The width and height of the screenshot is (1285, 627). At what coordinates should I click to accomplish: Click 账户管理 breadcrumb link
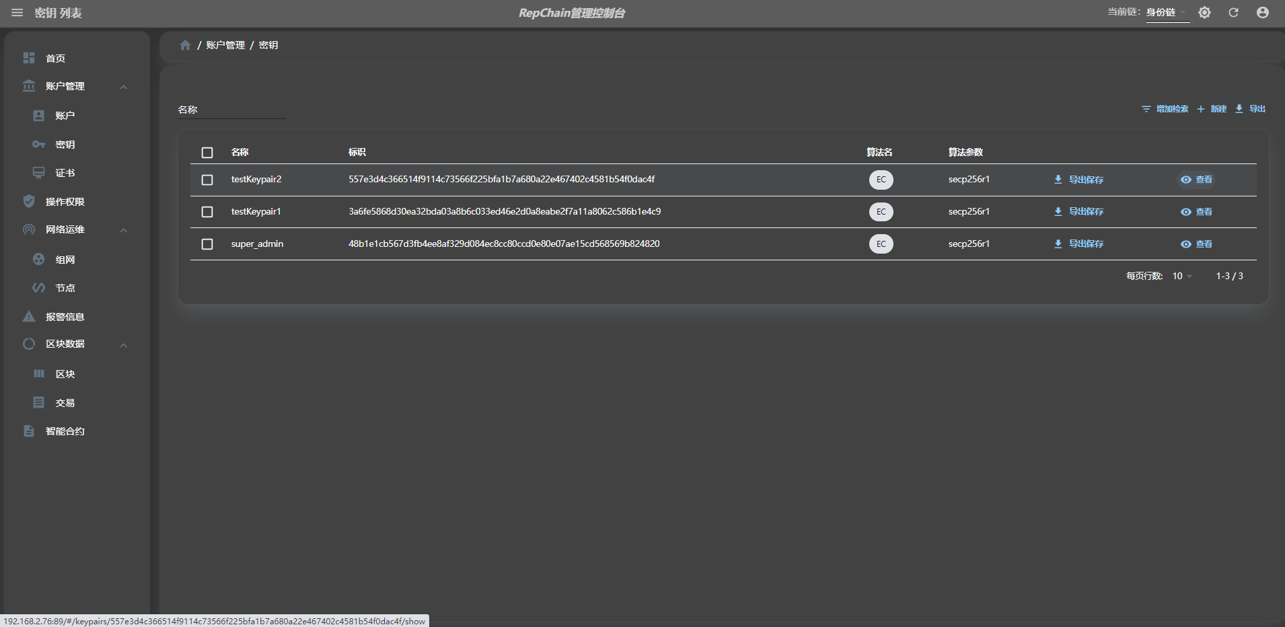225,45
